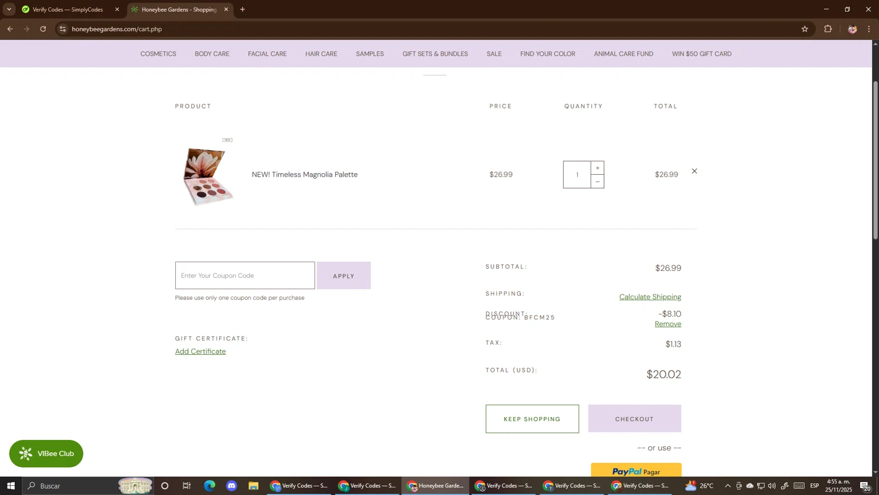The image size is (879, 495).
Task: Reload the current page
Action: pyautogui.click(x=43, y=29)
